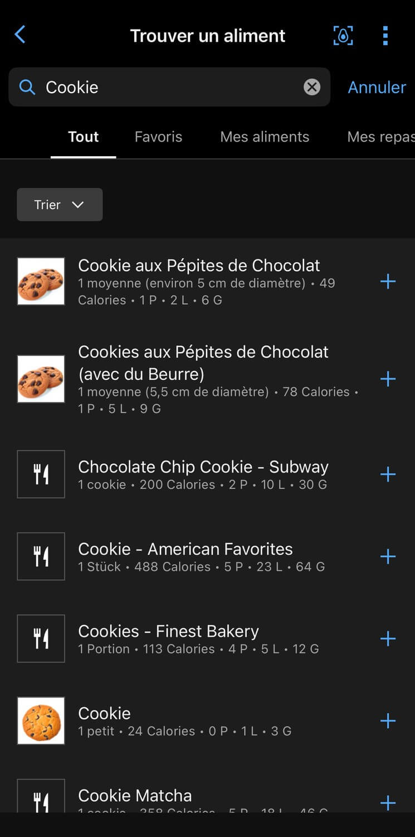Add Cookies - Finest Bakery entry

[388, 639]
